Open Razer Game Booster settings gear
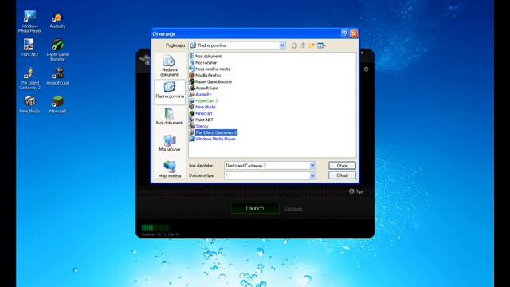Screen dimensions: 510x287 [x=367, y=69]
